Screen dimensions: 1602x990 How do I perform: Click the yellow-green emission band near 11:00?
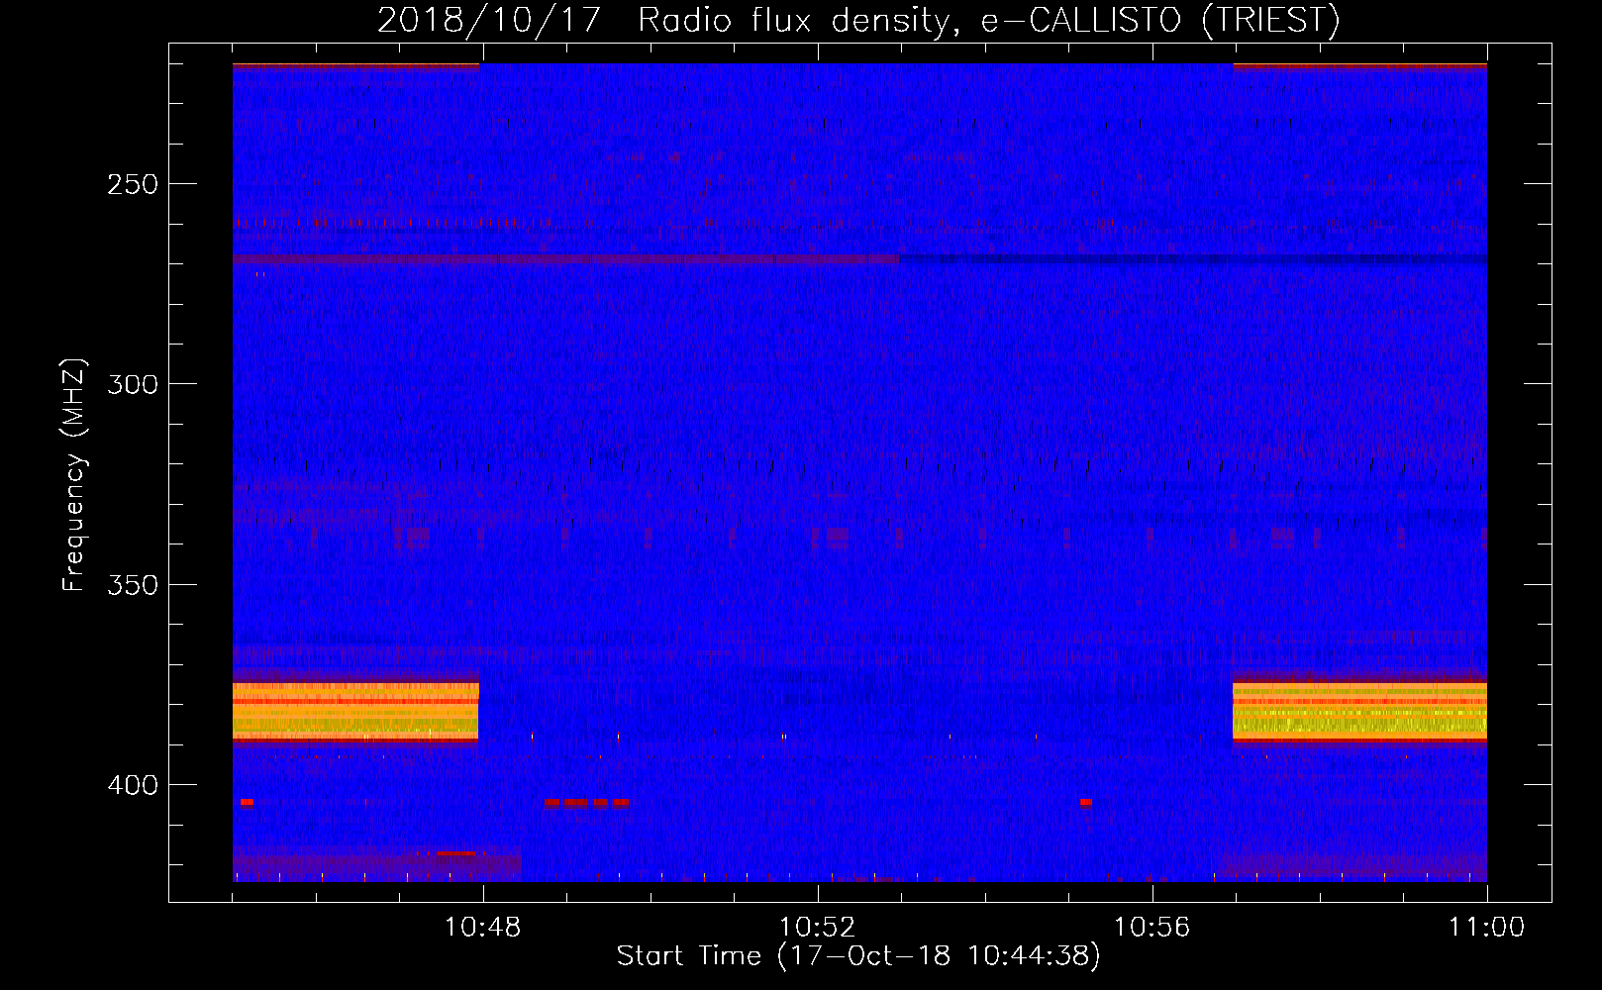click(x=1359, y=711)
